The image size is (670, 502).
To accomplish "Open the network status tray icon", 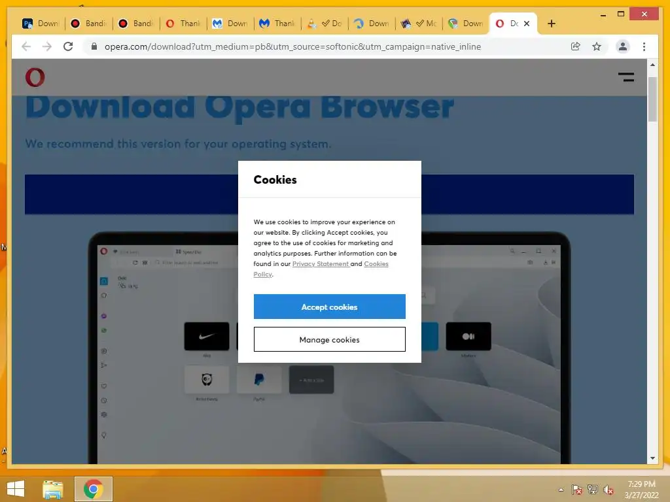I will coord(593,490).
